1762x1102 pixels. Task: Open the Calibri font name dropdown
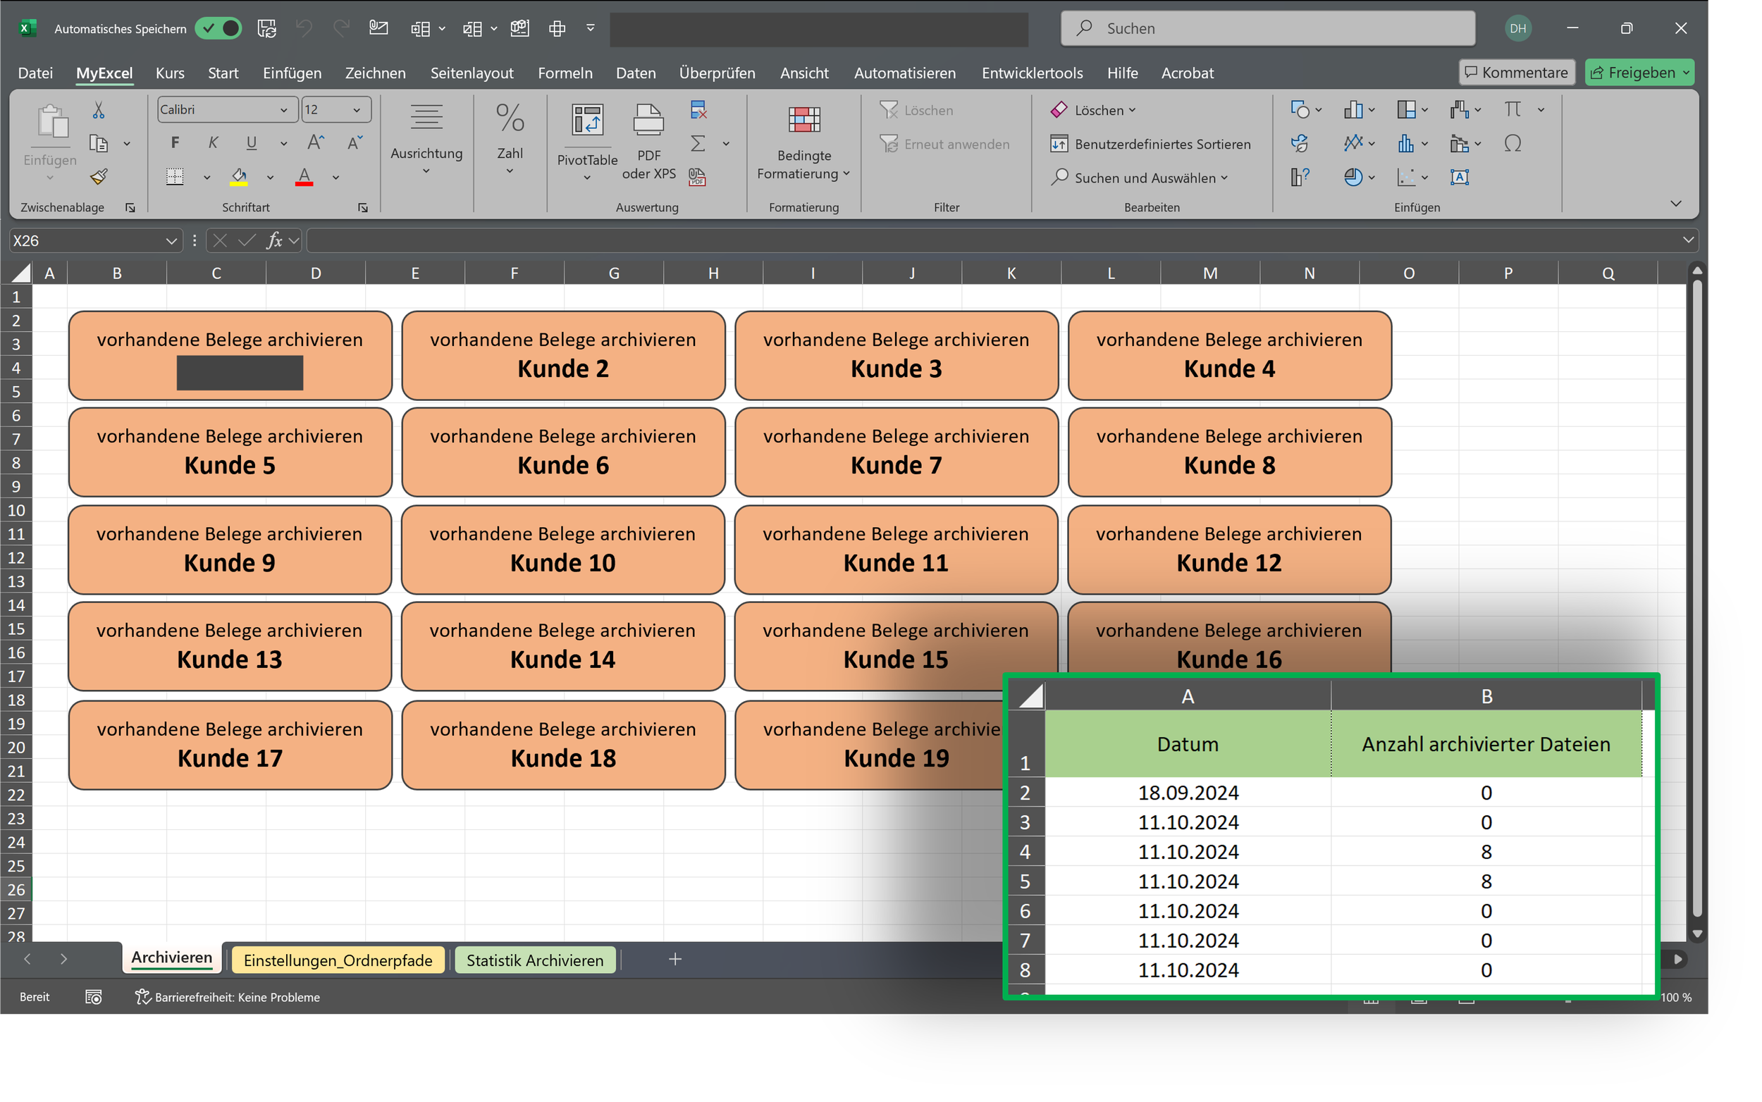coord(283,110)
